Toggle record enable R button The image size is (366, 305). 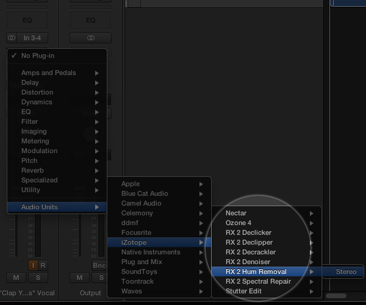click(43, 265)
